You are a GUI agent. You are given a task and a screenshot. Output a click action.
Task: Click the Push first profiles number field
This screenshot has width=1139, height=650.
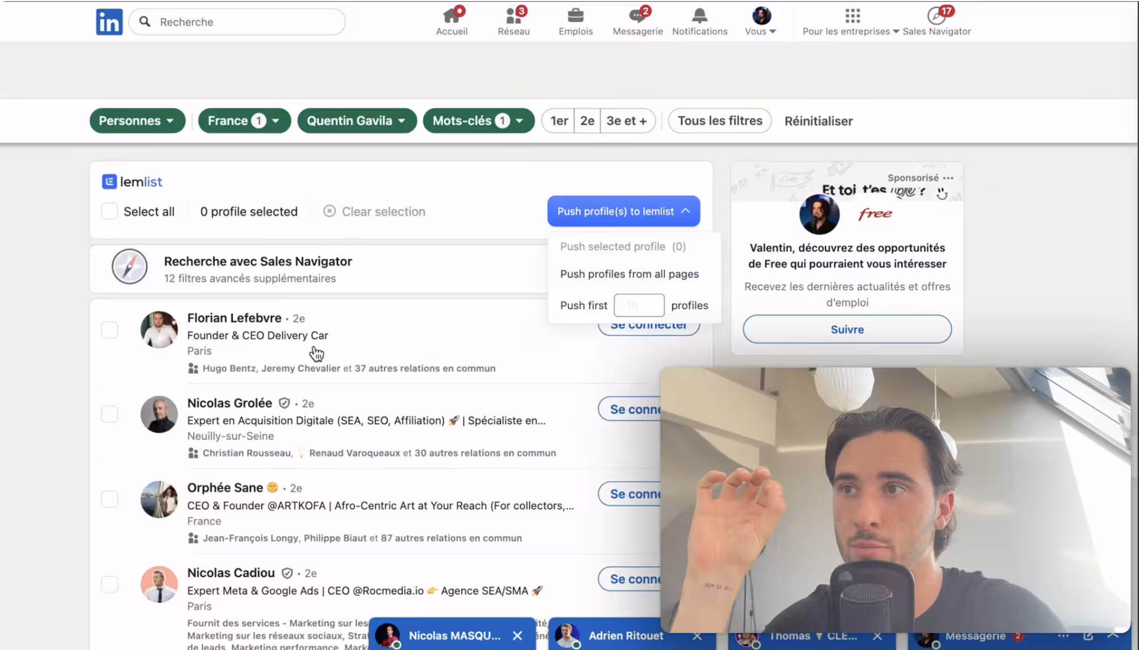tap(639, 305)
